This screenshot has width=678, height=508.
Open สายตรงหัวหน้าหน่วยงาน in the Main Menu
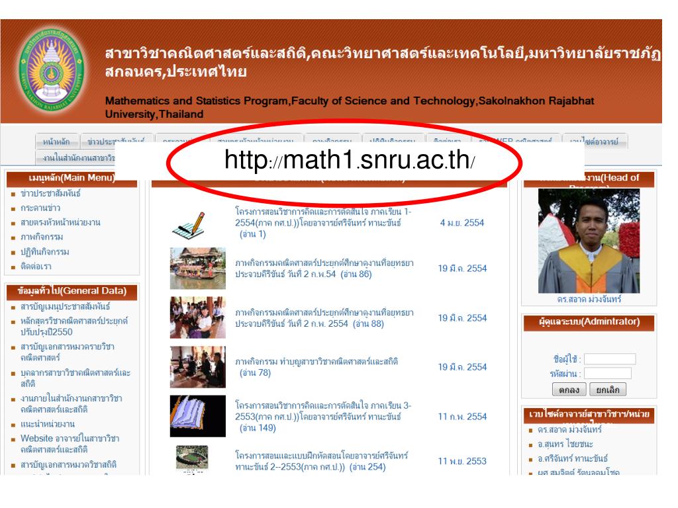[60, 222]
